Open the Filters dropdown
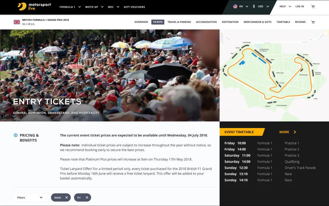 [30, 197]
